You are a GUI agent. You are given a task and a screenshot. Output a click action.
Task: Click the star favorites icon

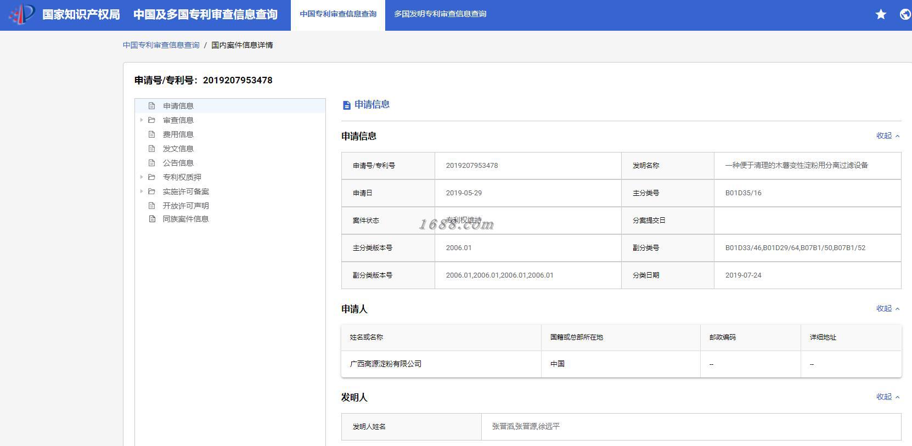[881, 14]
